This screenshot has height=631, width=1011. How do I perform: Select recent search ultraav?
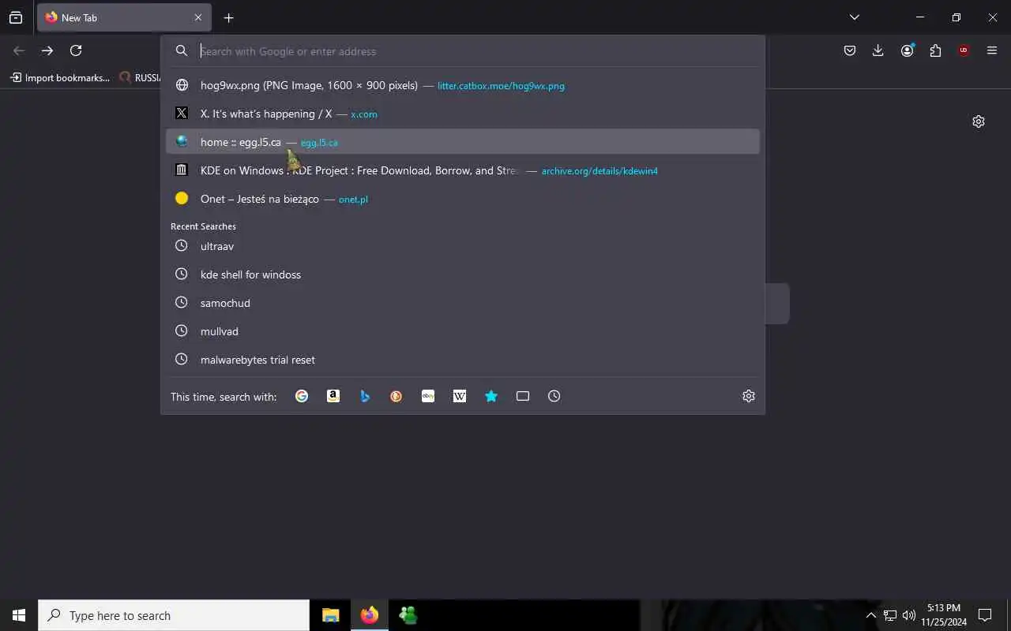[463, 246]
